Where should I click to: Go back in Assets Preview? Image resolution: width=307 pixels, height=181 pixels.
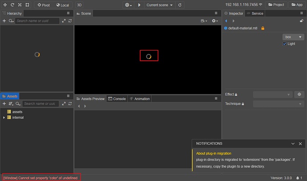[x=79, y=106]
